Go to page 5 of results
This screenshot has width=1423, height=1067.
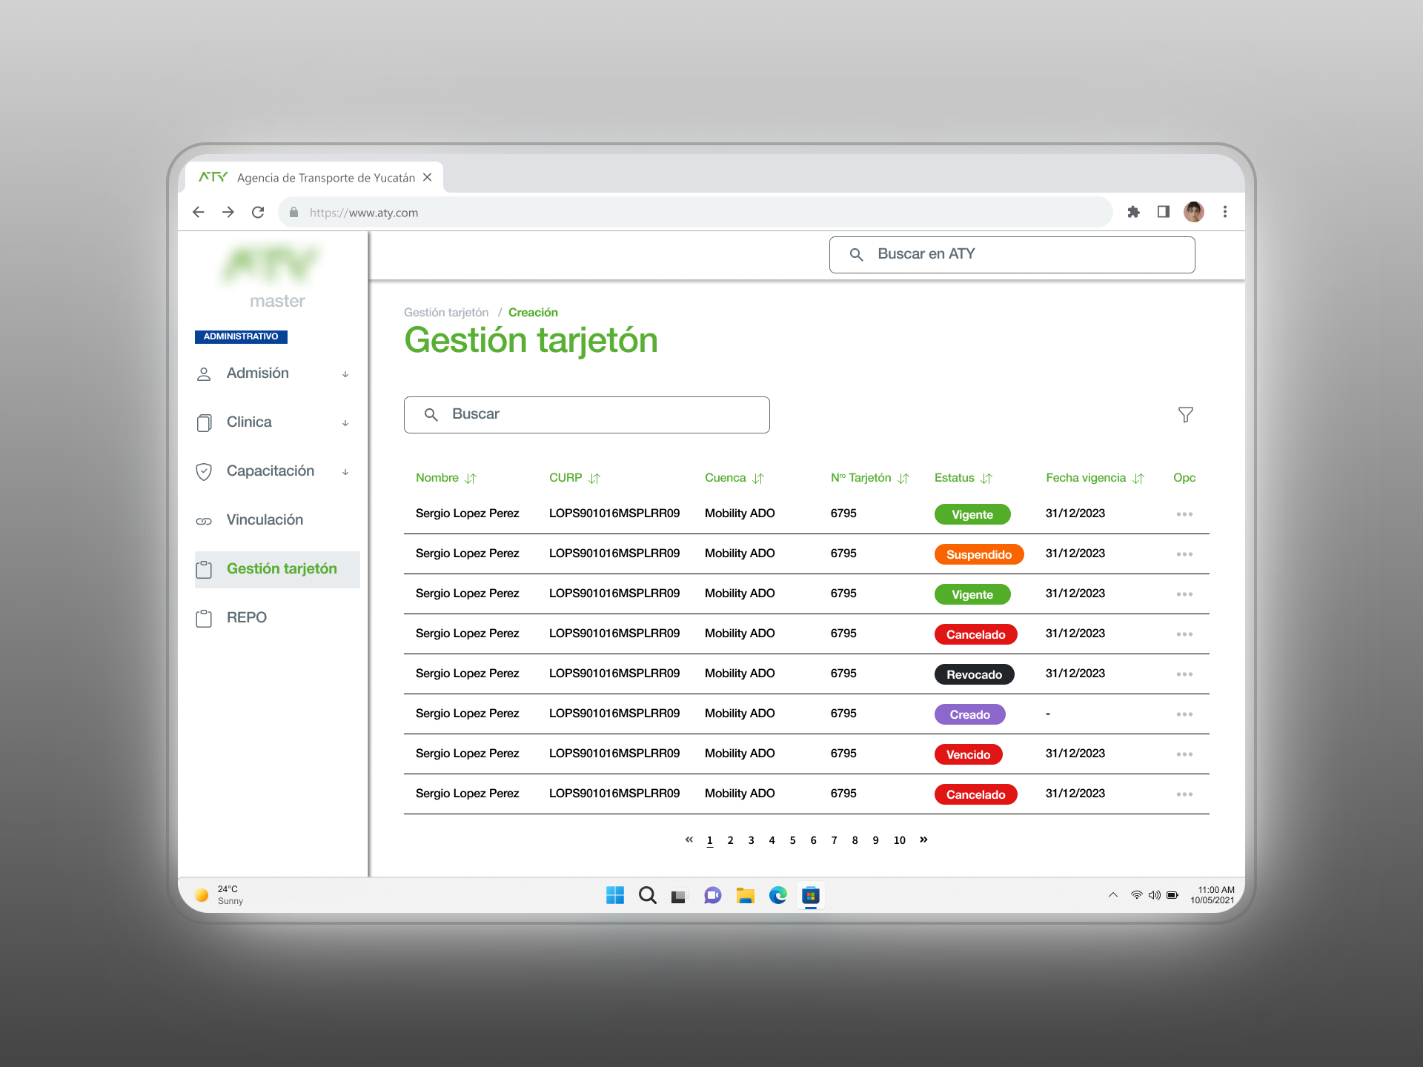[x=792, y=840]
